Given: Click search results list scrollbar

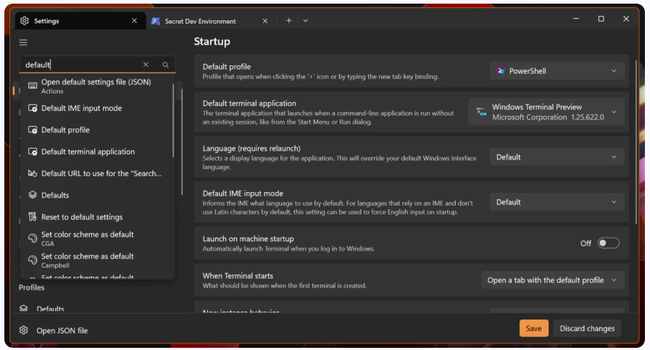Looking at the screenshot, I should pos(173,121).
